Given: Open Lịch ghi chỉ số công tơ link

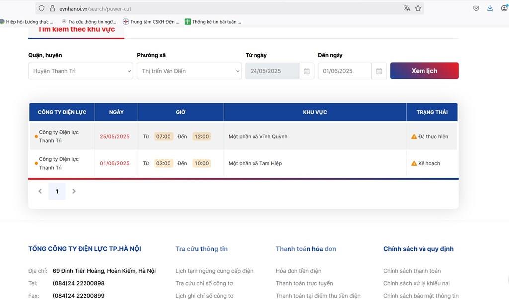Looking at the screenshot, I should point(204,296).
